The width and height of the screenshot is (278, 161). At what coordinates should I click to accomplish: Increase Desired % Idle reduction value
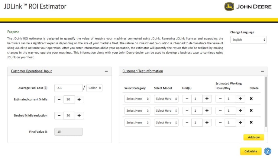[79, 116]
